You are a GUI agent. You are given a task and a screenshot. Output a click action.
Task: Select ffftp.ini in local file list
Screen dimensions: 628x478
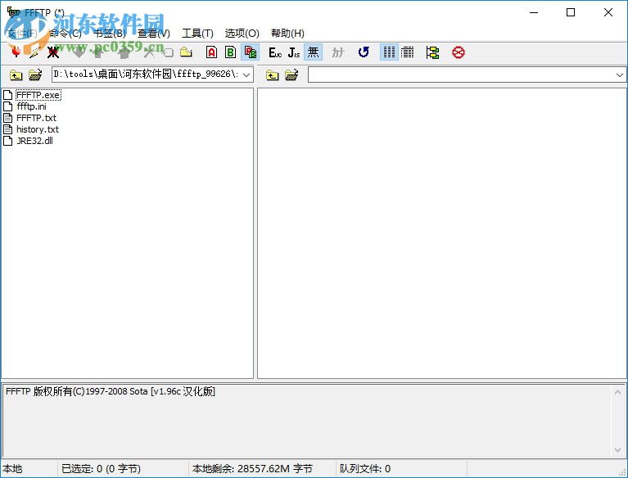coord(31,106)
